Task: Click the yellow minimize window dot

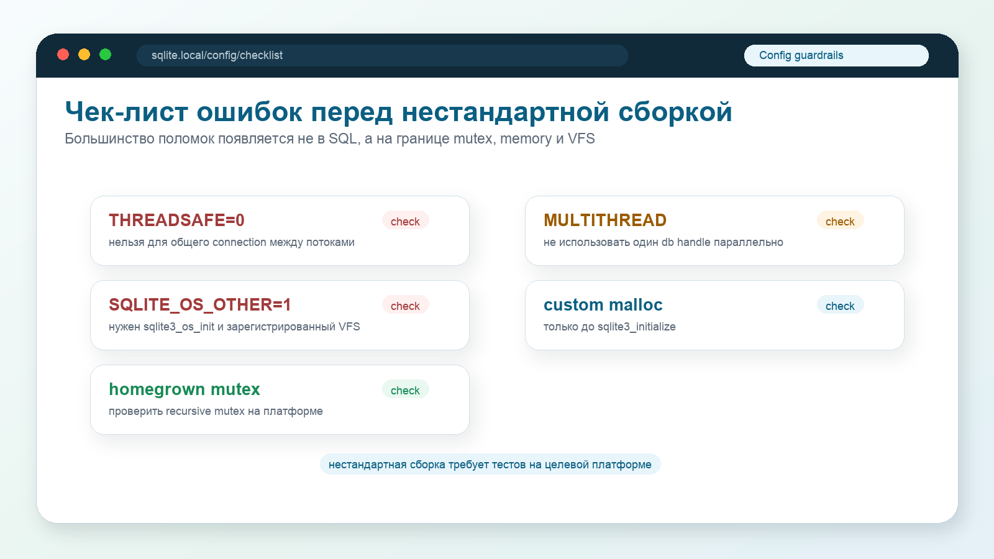Action: [84, 55]
